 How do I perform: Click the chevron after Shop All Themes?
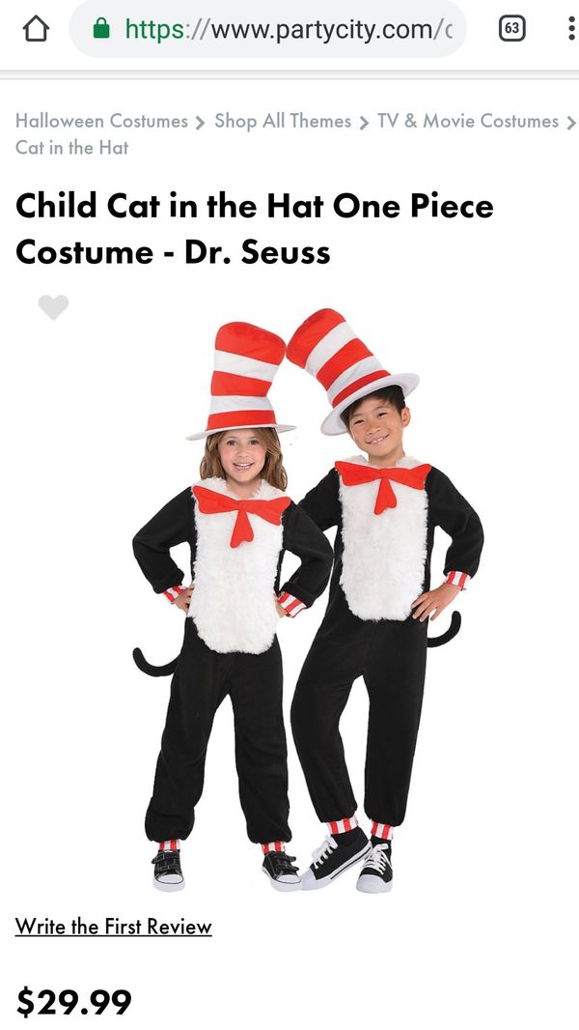pos(364,122)
